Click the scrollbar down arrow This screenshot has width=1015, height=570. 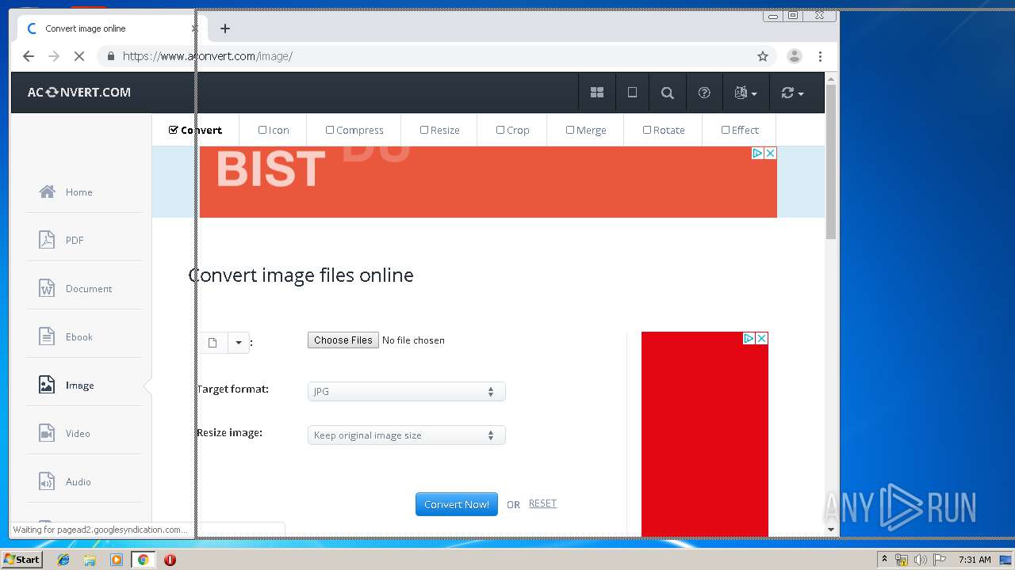831,529
